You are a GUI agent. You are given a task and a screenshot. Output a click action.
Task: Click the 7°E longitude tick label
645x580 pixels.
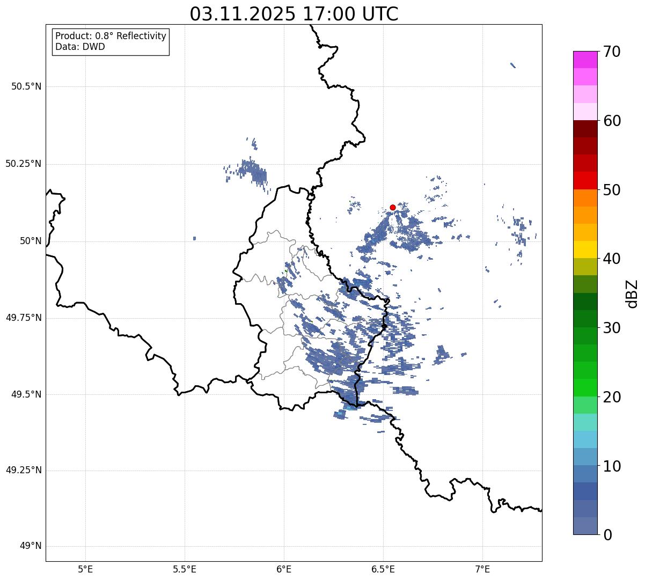pos(482,569)
